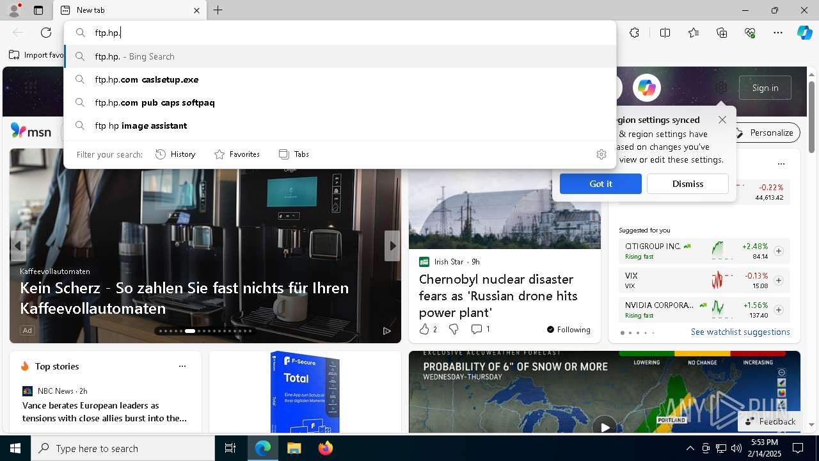The width and height of the screenshot is (819, 461).
Task: Select 'ftp hp image assistant' suggestion
Action: point(340,125)
